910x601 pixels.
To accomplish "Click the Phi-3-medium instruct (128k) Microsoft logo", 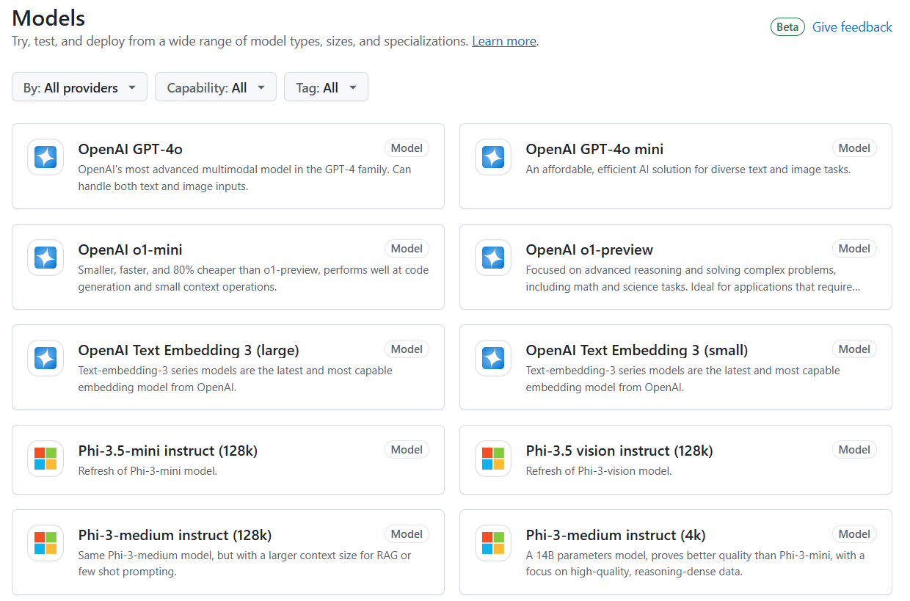I will click(45, 543).
